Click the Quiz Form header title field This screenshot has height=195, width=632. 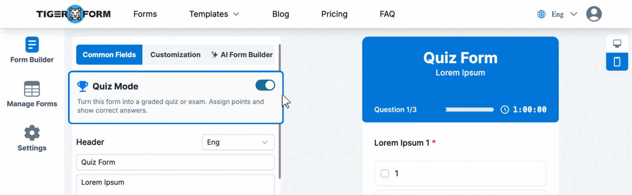pos(175,162)
